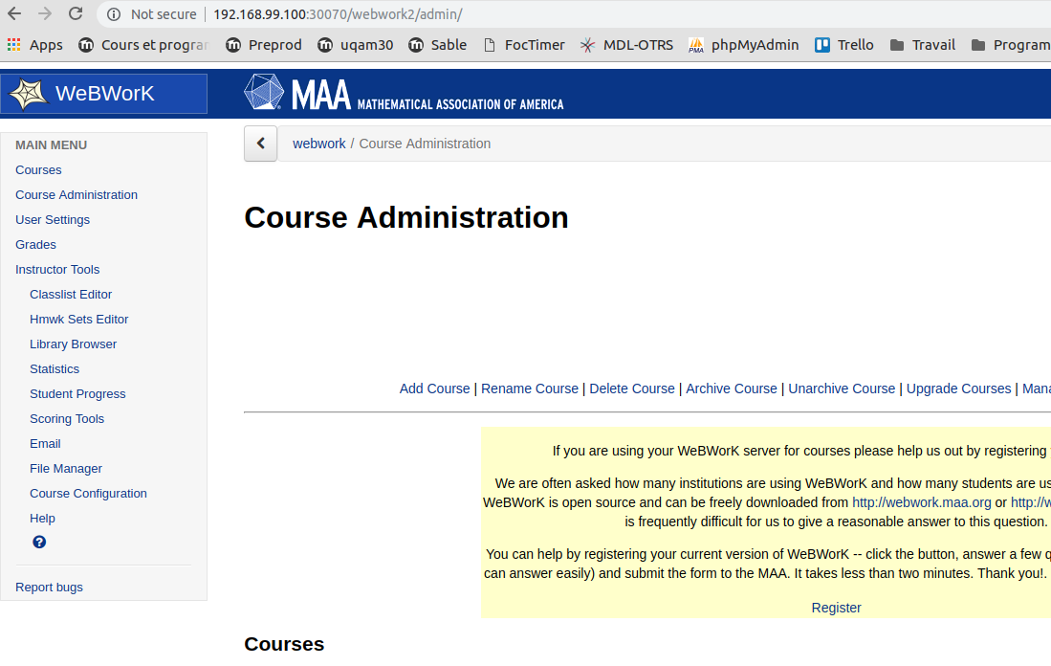1051x666 pixels.
Task: Click the breadcrumb back chevron button
Action: [261, 144]
